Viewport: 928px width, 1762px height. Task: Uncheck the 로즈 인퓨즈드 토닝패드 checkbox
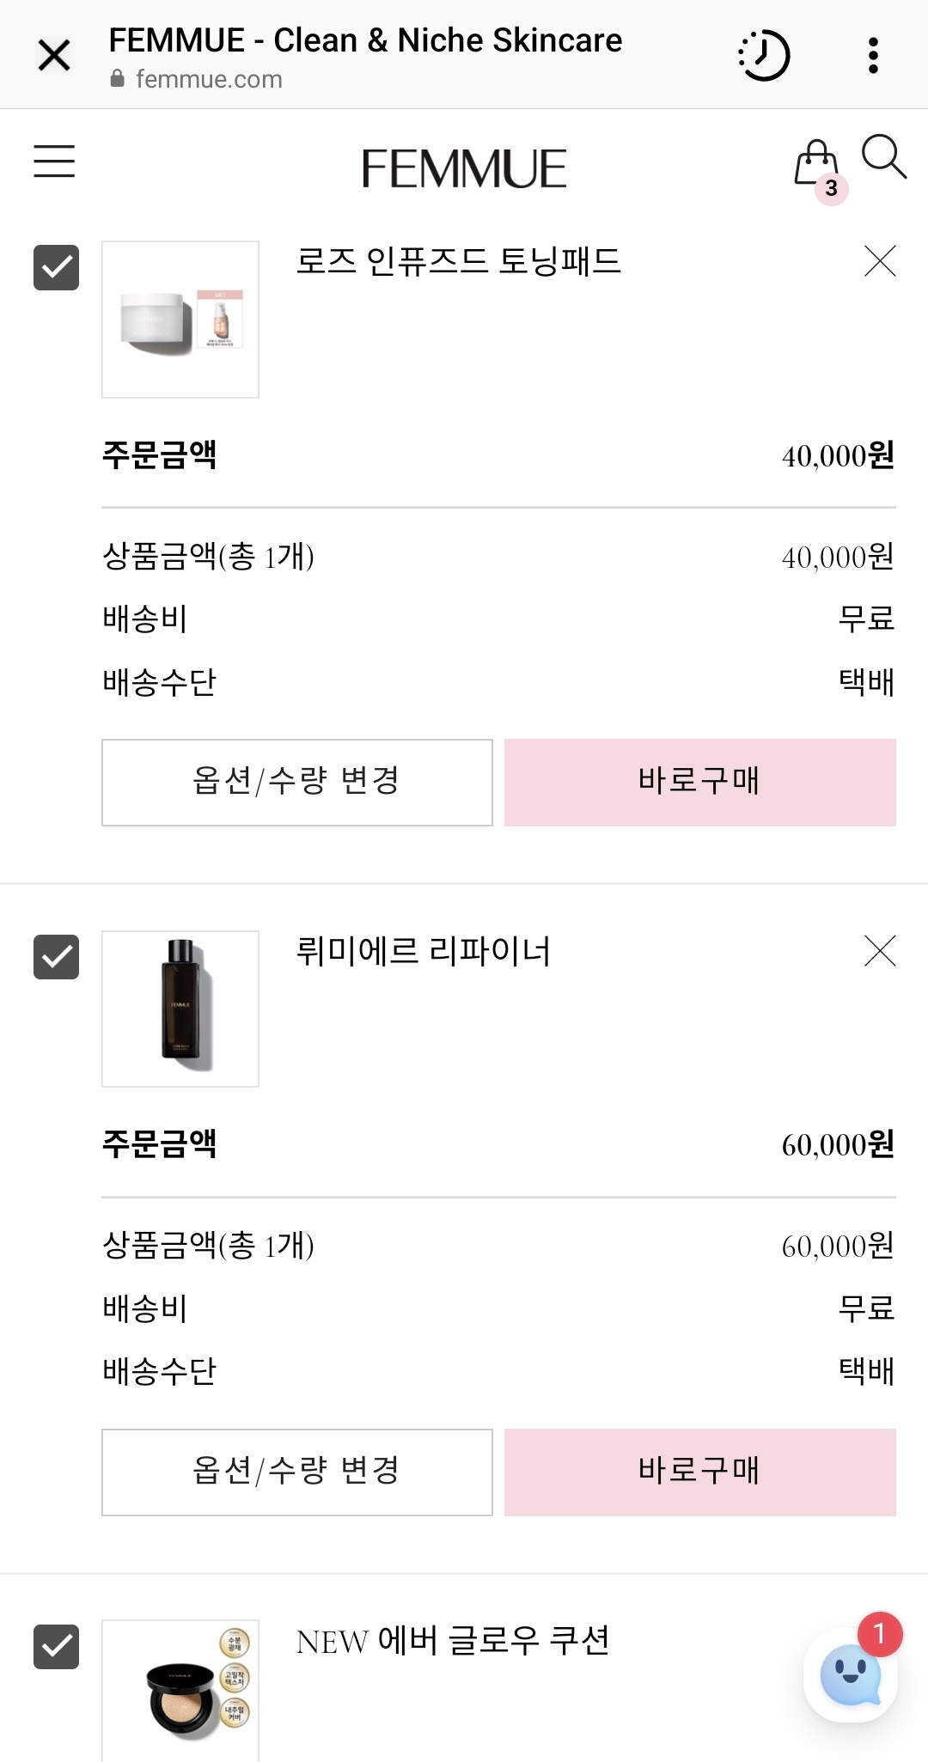(56, 267)
